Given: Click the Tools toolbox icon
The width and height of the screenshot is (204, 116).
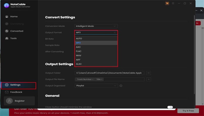Looking at the screenshot, I should click(x=7, y=38).
